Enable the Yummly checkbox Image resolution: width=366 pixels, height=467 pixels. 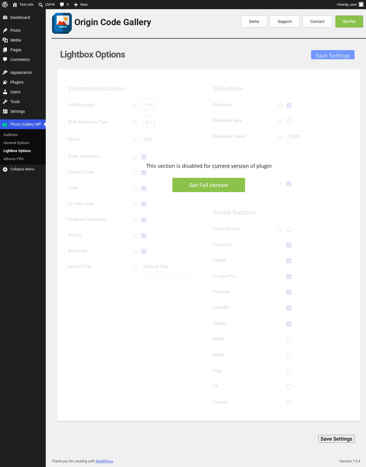click(x=289, y=403)
